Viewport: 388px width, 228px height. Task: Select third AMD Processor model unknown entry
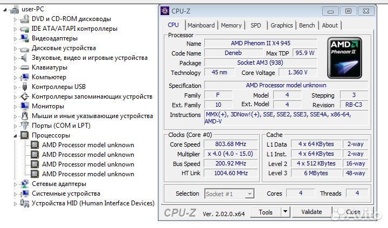point(88,164)
